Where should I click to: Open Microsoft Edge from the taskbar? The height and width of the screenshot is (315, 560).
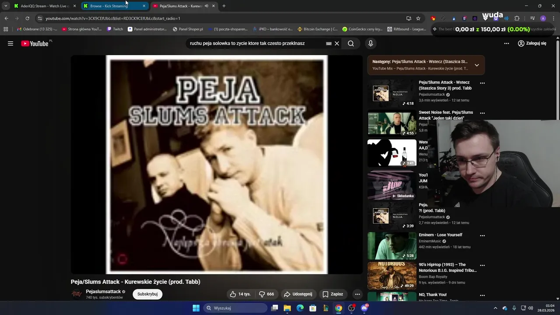pyautogui.click(x=300, y=308)
